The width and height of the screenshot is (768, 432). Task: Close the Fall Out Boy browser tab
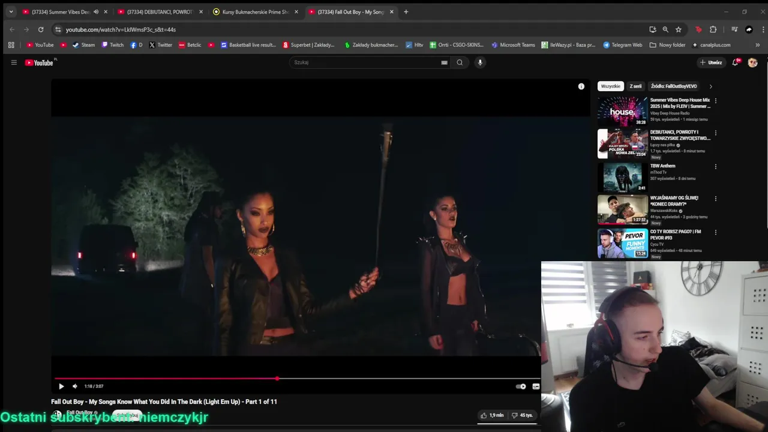point(392,12)
